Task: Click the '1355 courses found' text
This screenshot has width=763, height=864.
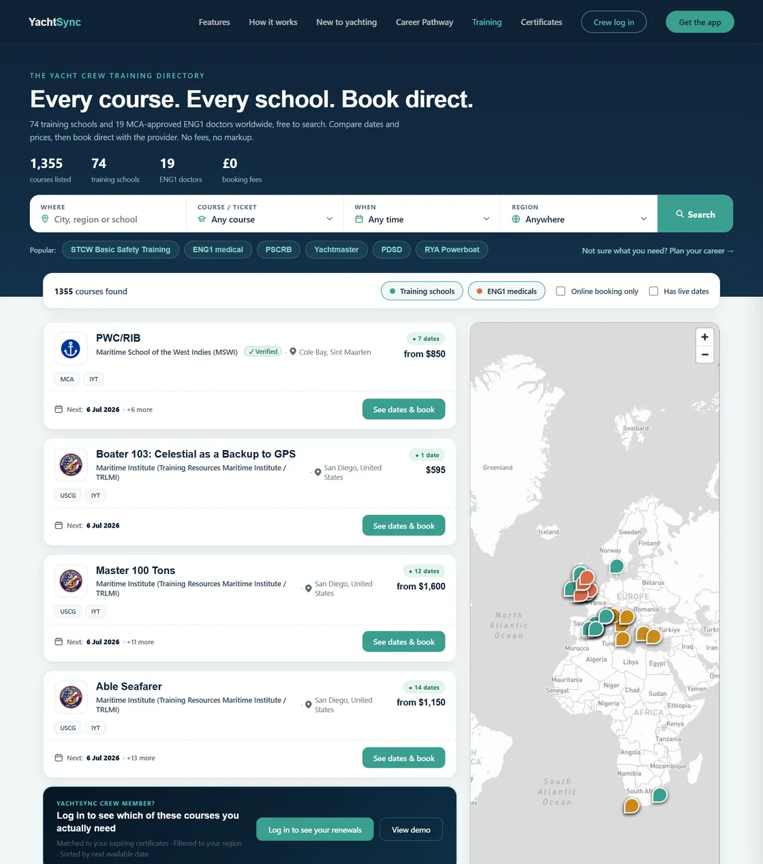Action: coord(91,291)
